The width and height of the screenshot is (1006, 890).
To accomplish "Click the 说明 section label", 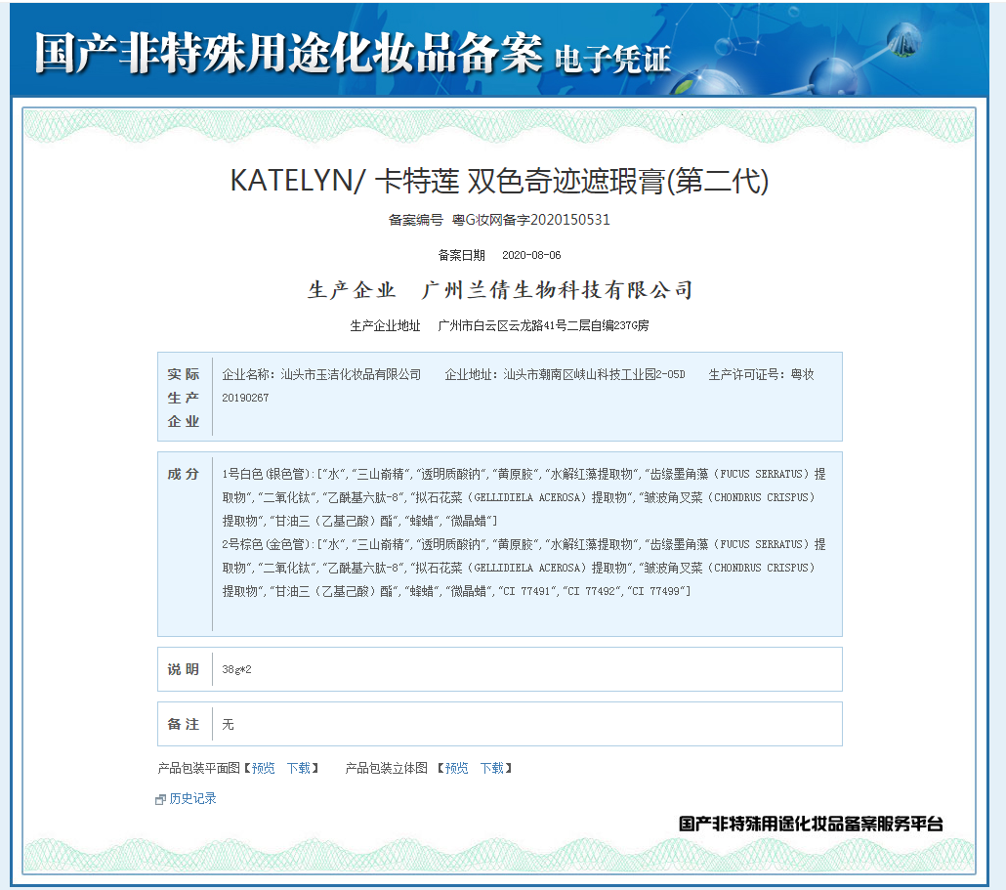I will coord(184,669).
